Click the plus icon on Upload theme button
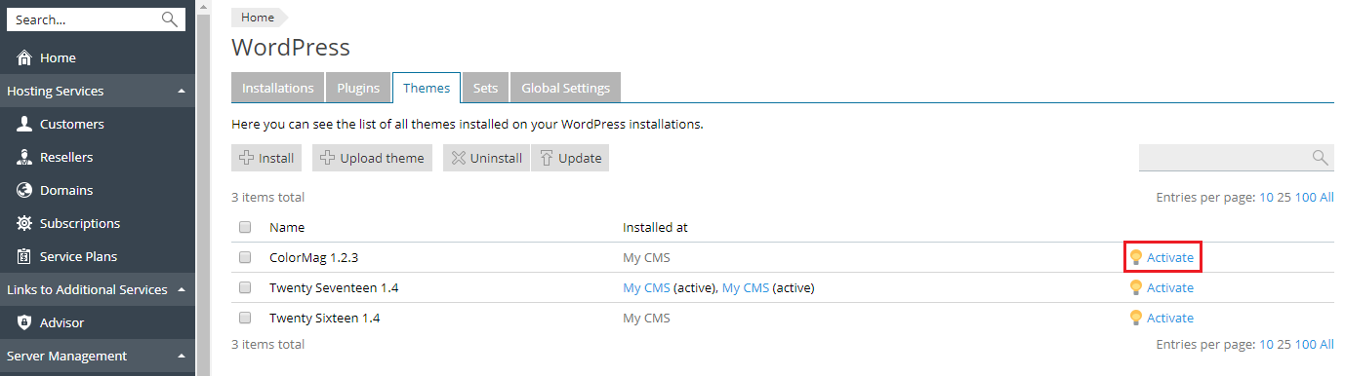 tap(328, 158)
